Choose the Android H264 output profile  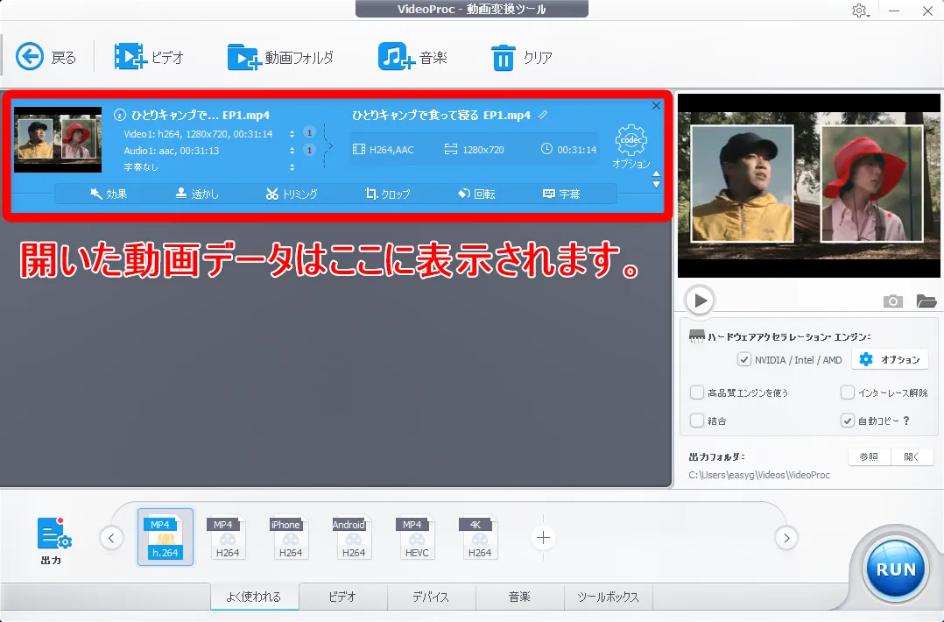[354, 537]
